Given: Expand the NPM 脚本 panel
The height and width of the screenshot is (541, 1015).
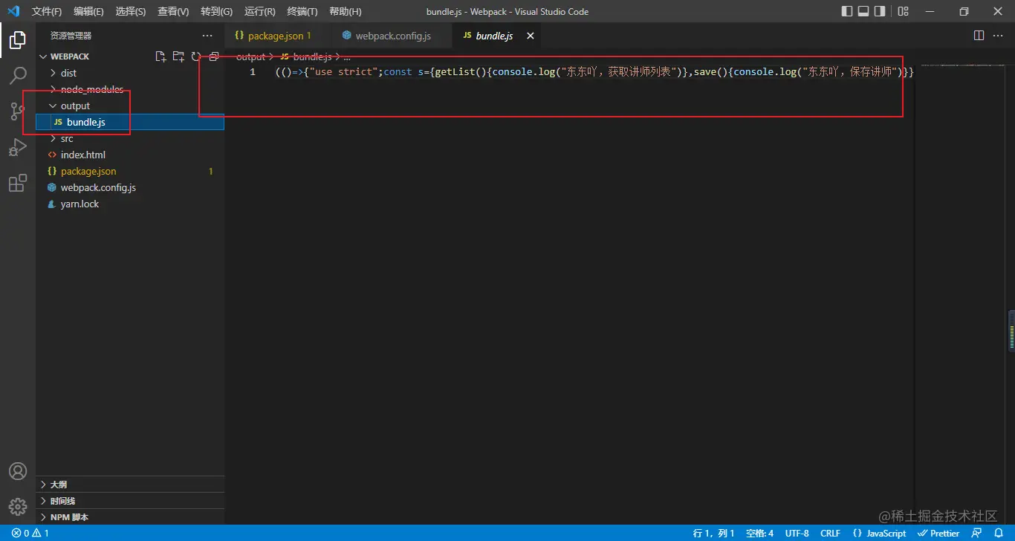Looking at the screenshot, I should (130, 516).
